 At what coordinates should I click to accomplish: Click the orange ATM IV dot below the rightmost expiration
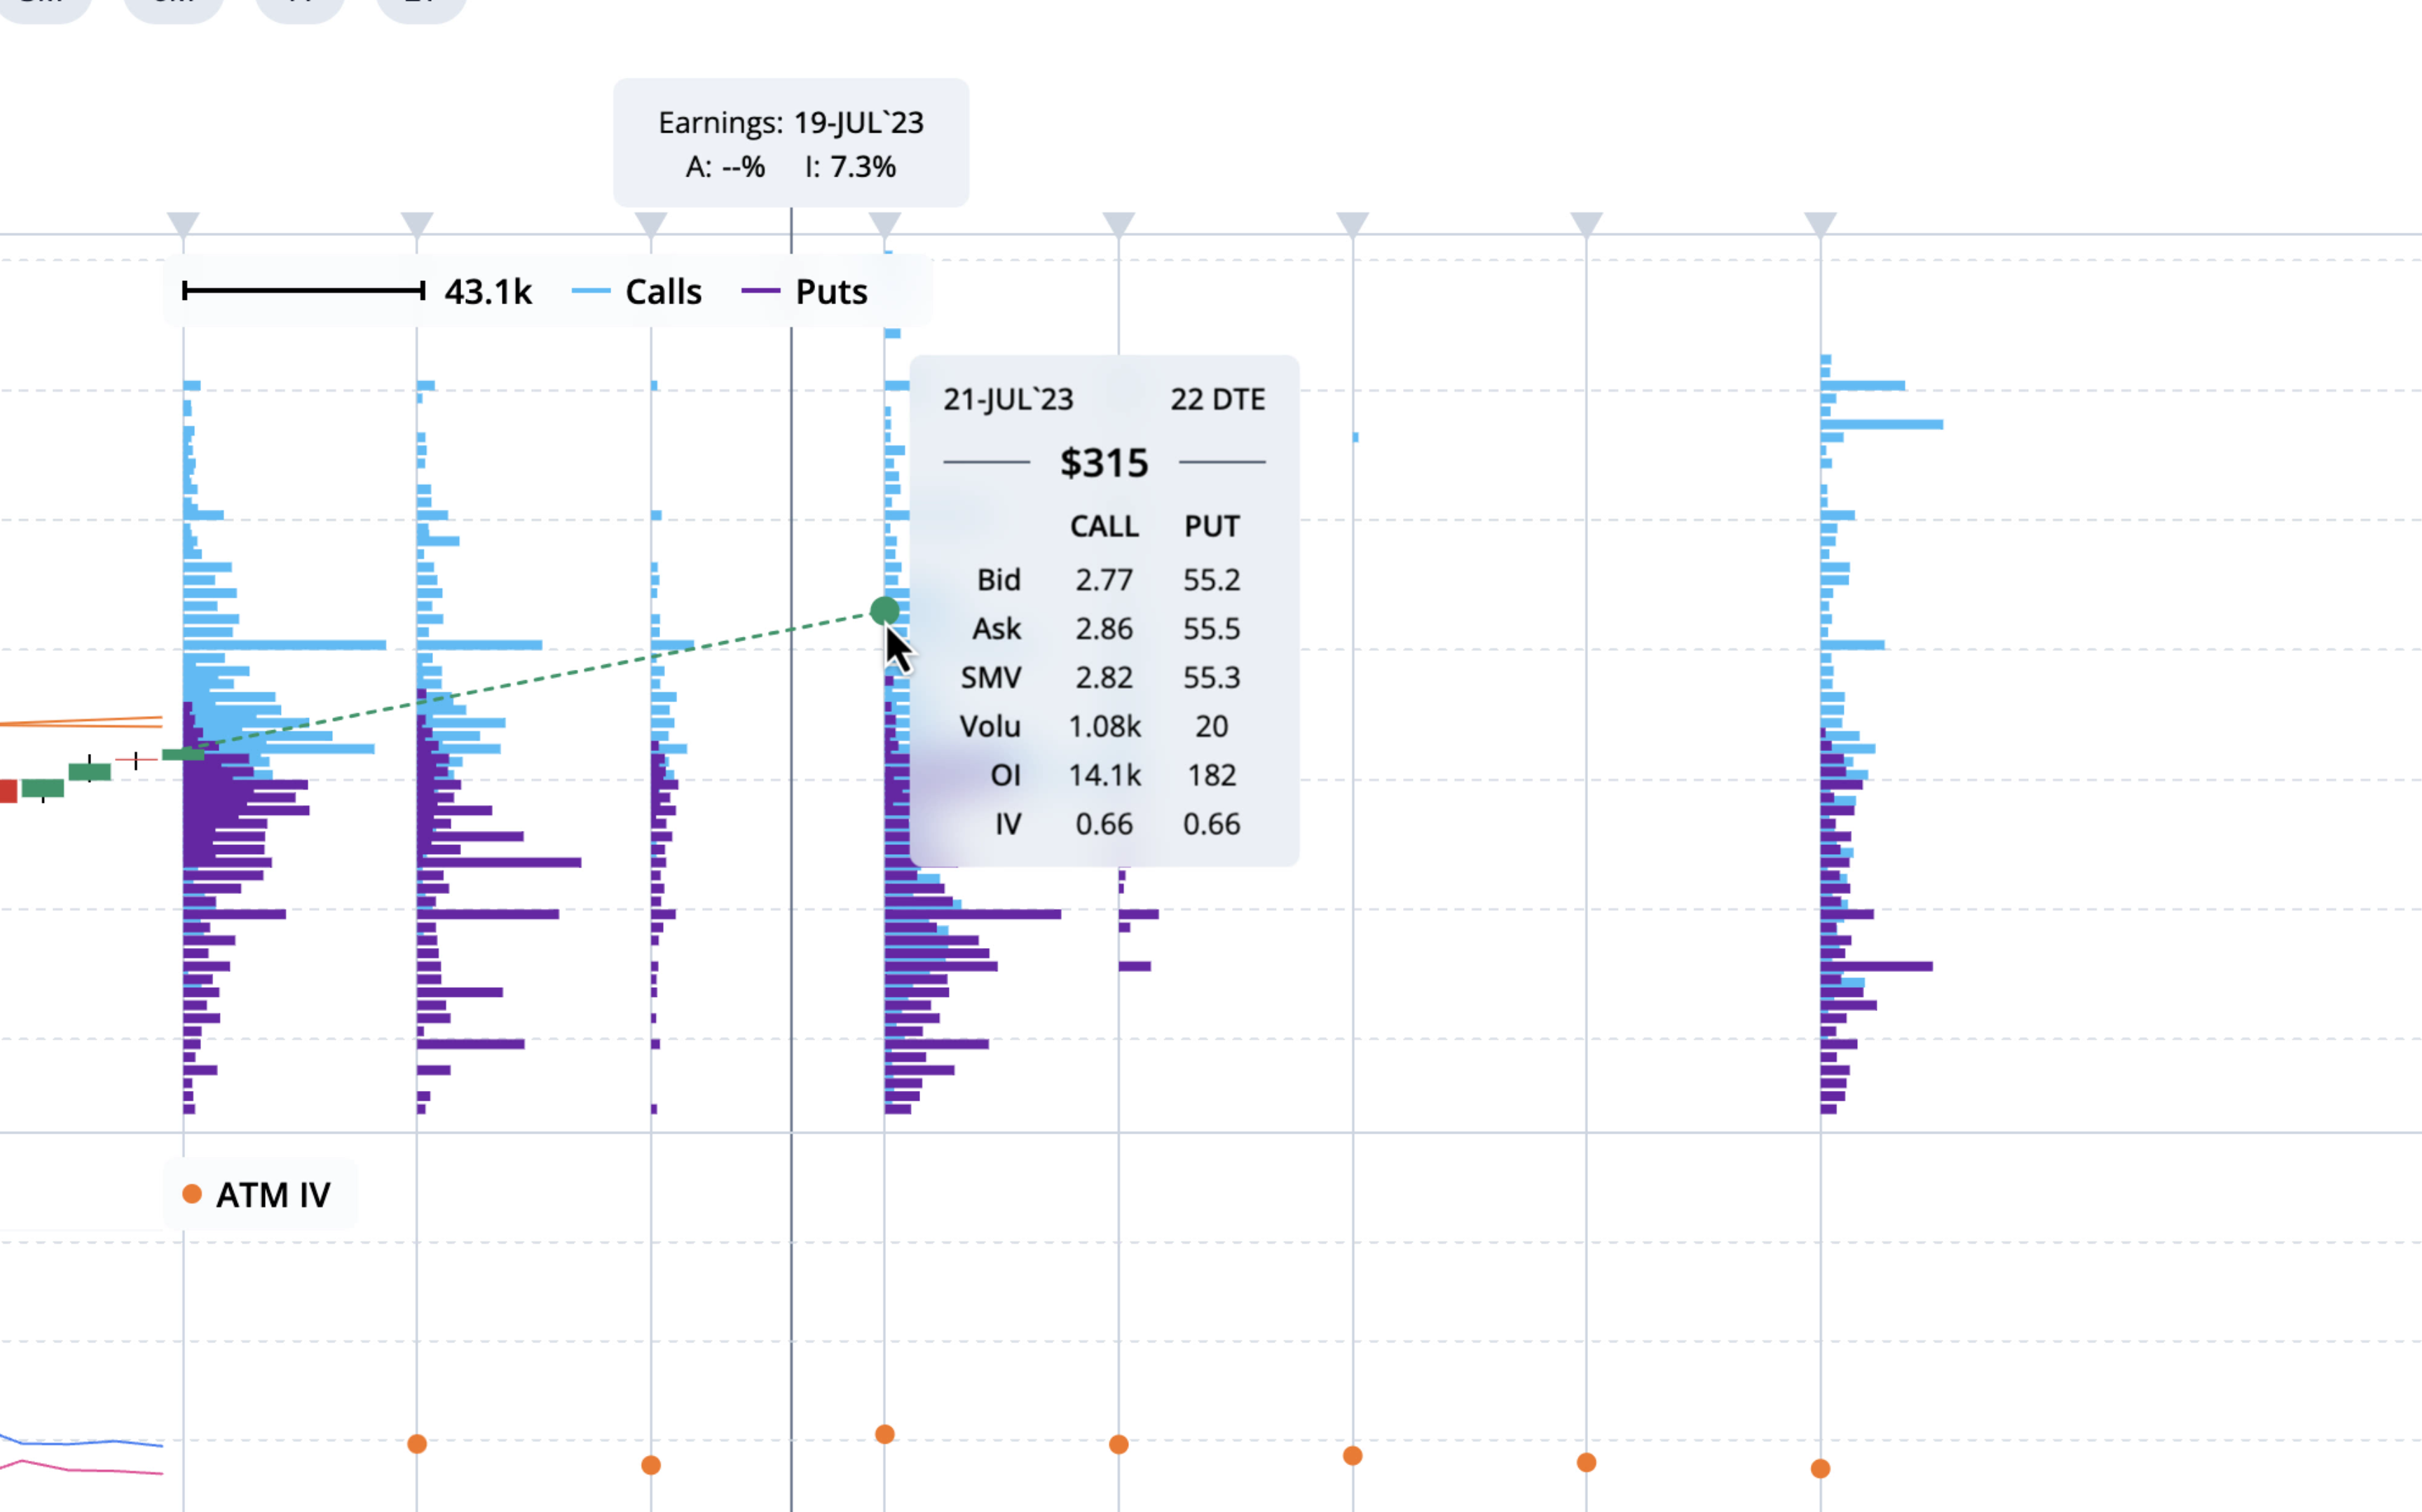tap(1820, 1468)
